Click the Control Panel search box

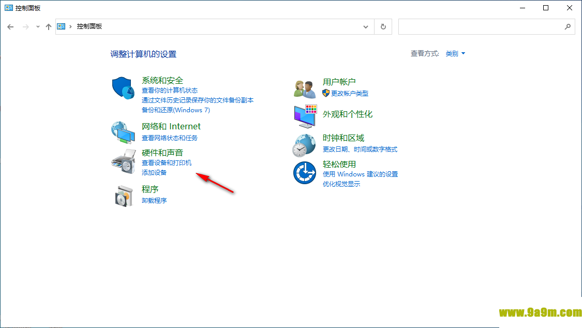[x=487, y=27]
